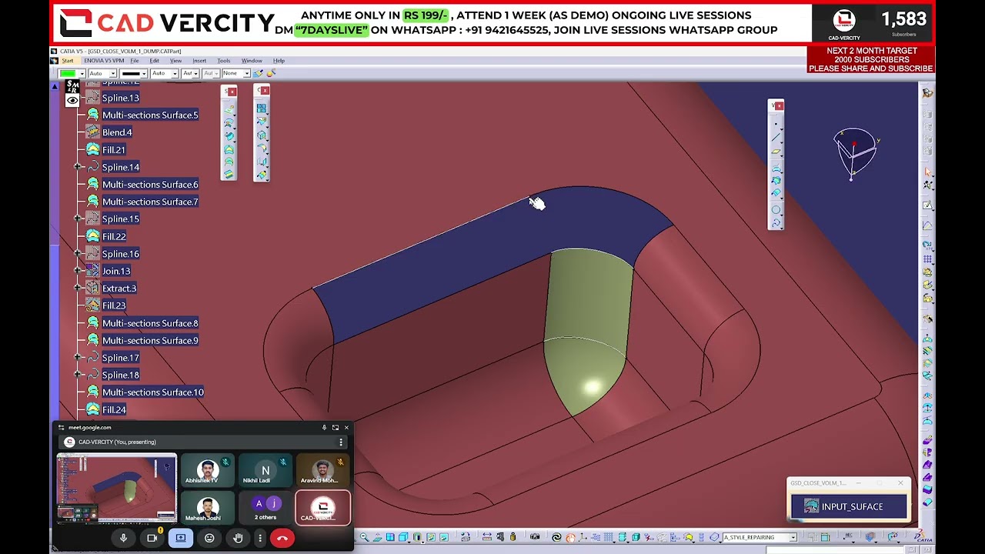The width and height of the screenshot is (985, 554).
Task: Click Meet picture-in-picture microphone icon
Action: click(x=324, y=428)
